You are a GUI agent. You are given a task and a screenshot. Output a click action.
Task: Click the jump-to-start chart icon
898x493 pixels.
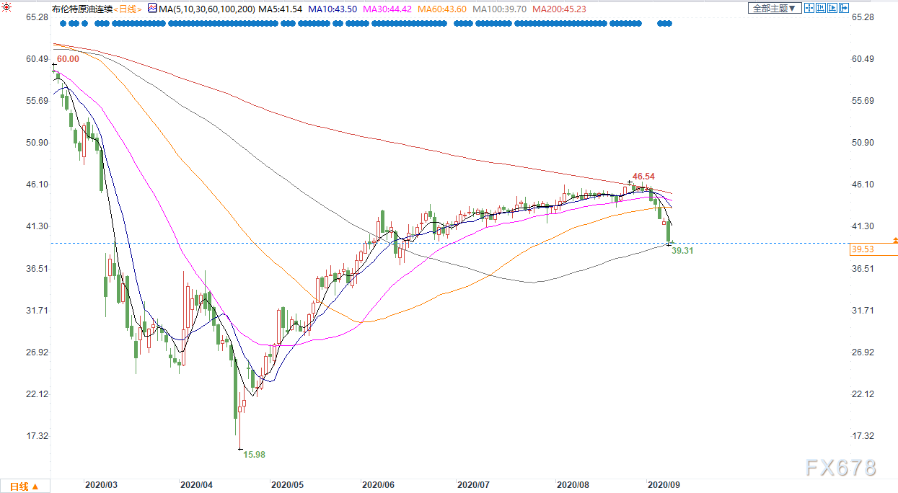point(822,9)
